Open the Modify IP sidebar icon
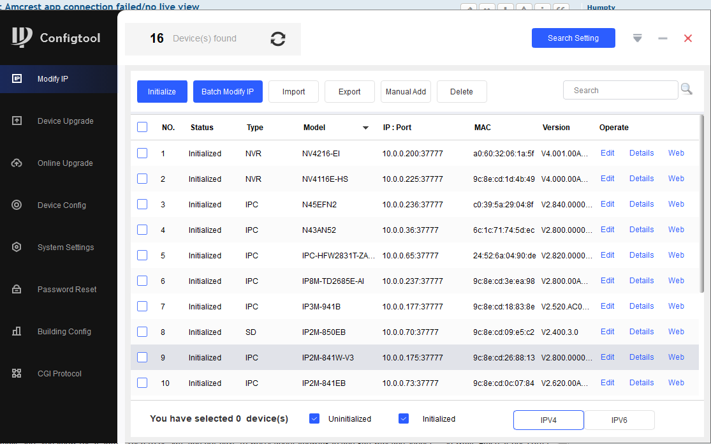 (x=17, y=78)
